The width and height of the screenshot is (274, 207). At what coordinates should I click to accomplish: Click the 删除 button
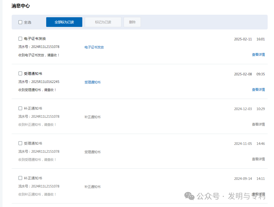(132, 22)
